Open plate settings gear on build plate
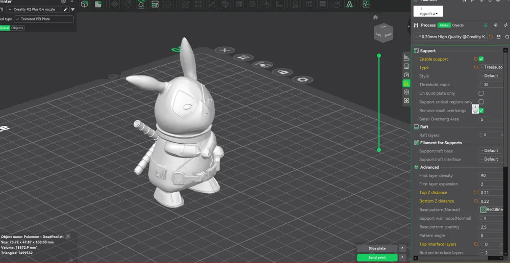 point(302,80)
